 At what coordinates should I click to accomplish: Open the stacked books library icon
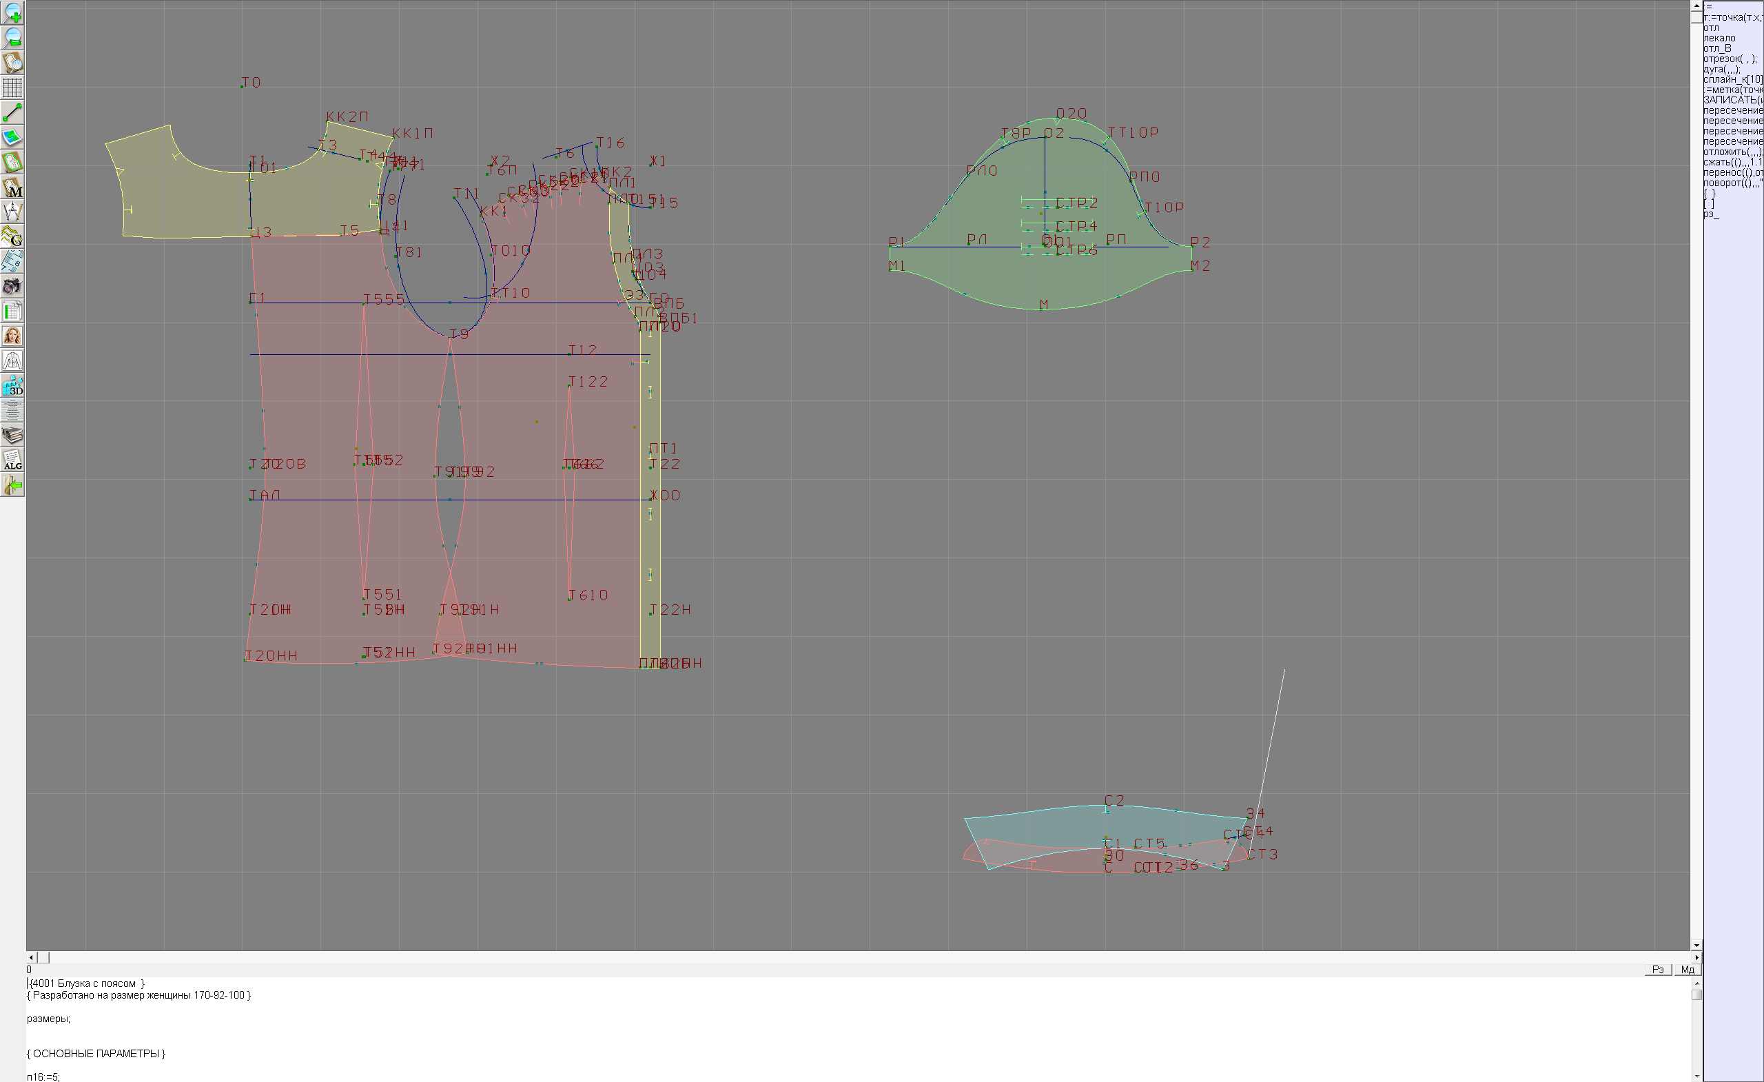click(12, 436)
